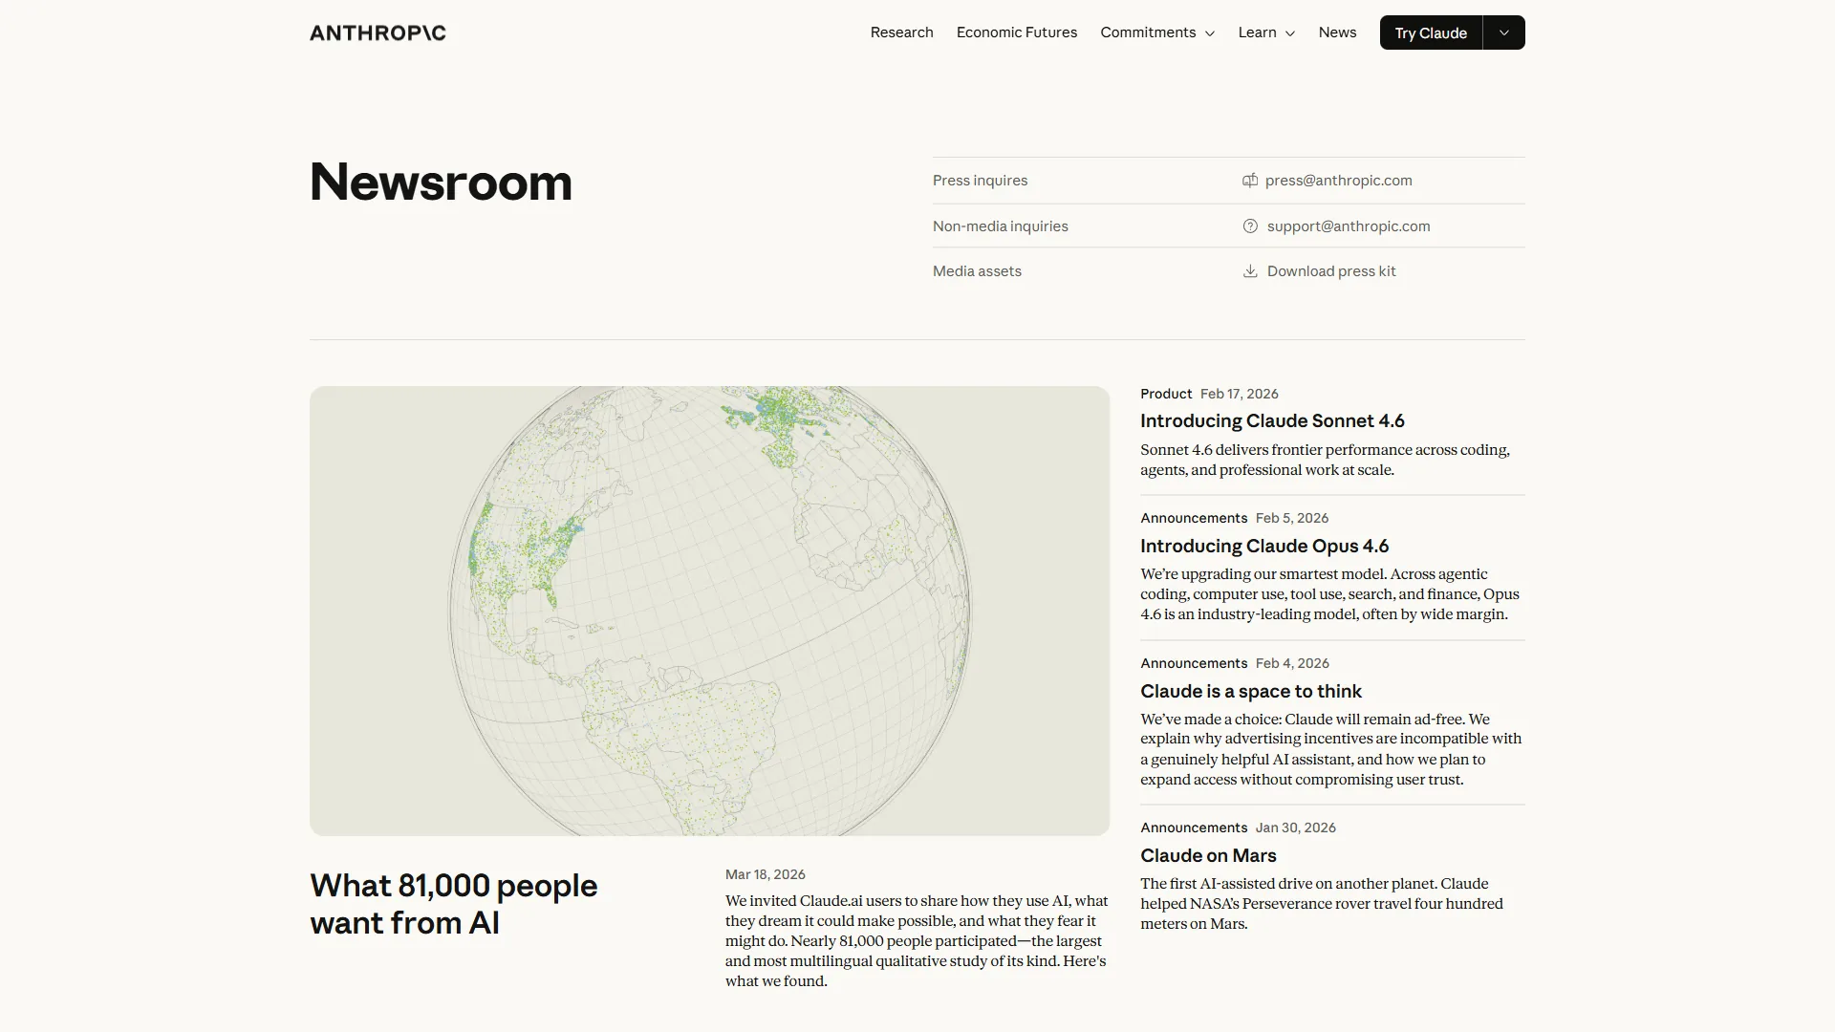Click the Press inquires label
The image size is (1835, 1032).
pyautogui.click(x=980, y=181)
